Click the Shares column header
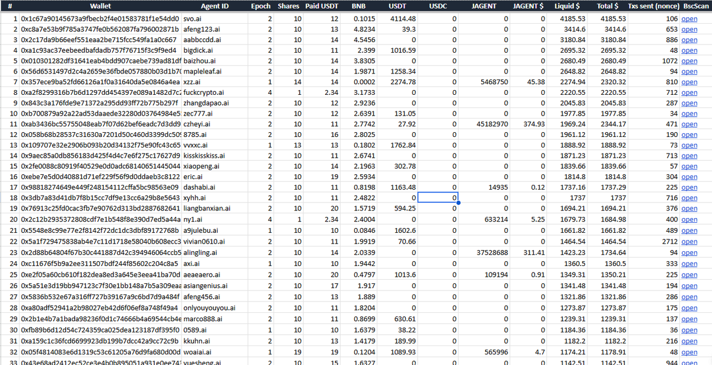This screenshot has width=712, height=365. [288, 6]
